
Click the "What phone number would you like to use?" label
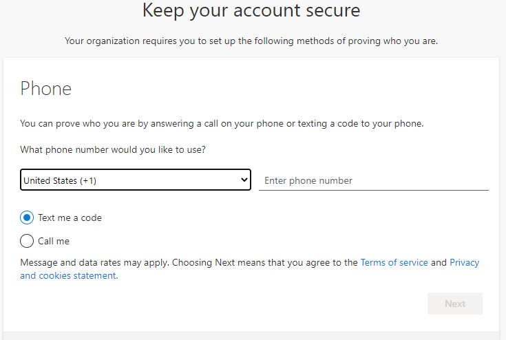click(x=112, y=149)
